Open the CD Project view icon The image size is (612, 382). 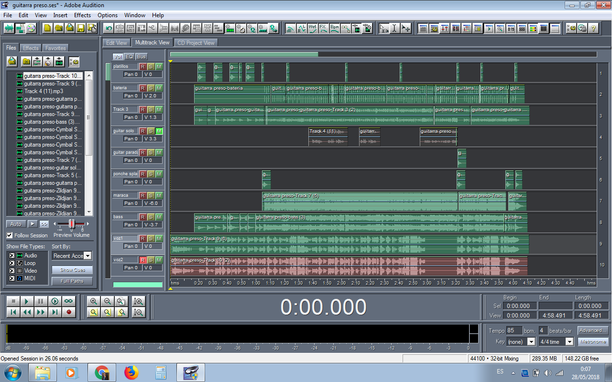point(31,28)
